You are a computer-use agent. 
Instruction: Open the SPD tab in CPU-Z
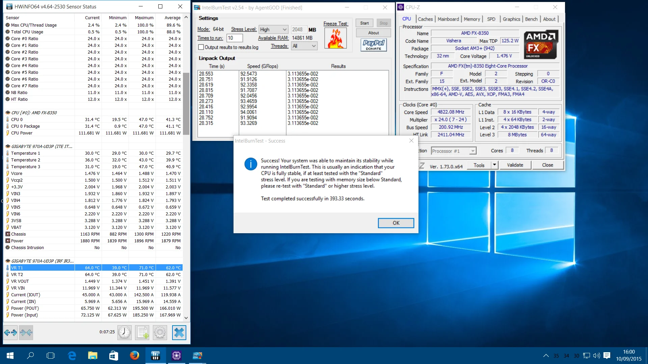point(491,19)
